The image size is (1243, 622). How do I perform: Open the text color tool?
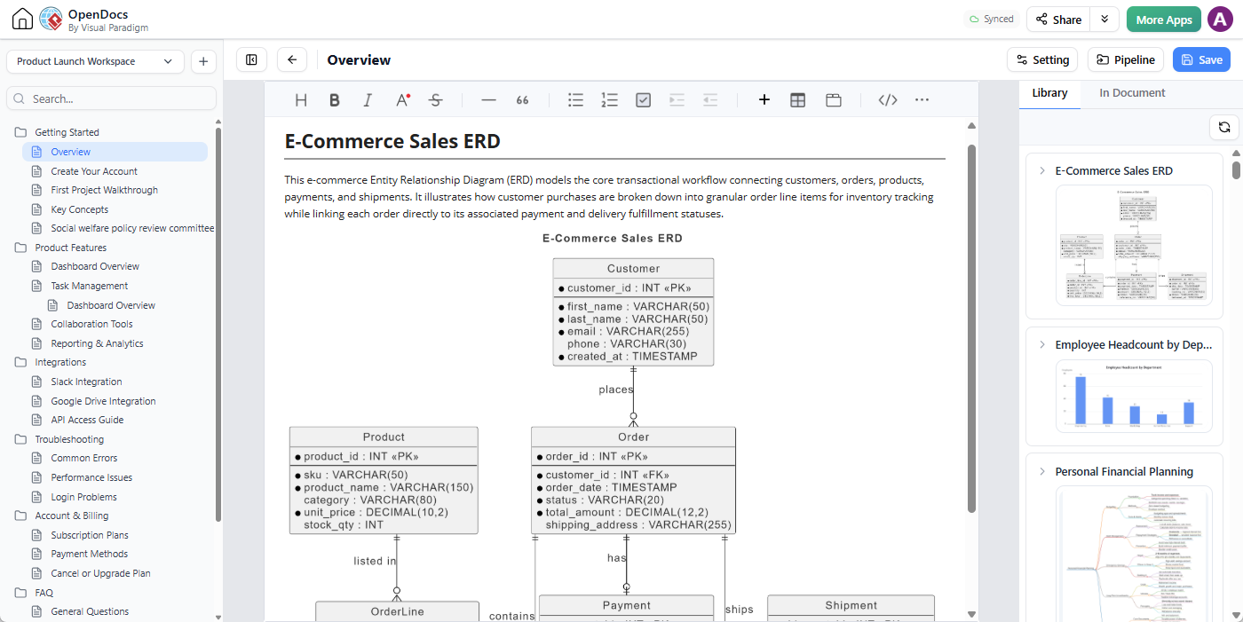402,100
